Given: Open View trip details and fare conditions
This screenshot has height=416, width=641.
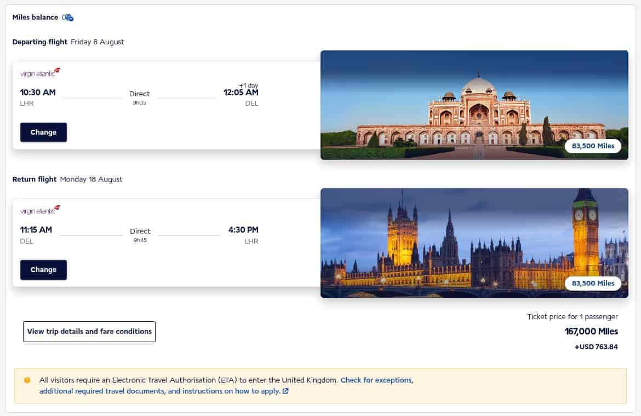Looking at the screenshot, I should point(89,331).
